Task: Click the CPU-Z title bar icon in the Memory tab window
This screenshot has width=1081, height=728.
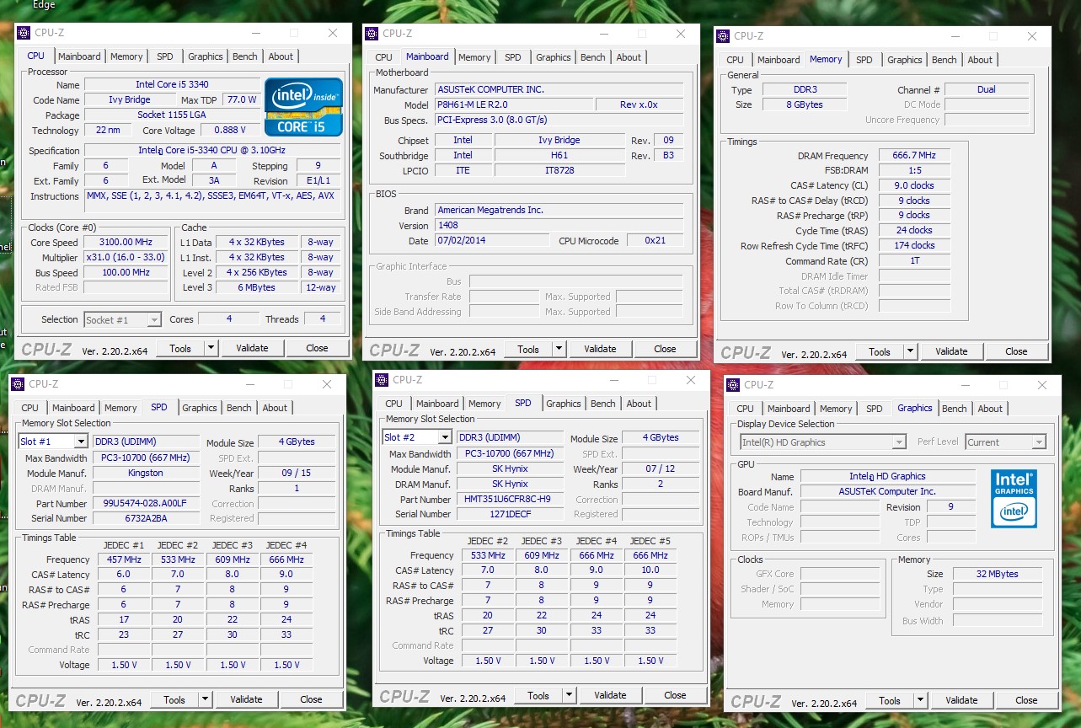Action: pos(723,36)
